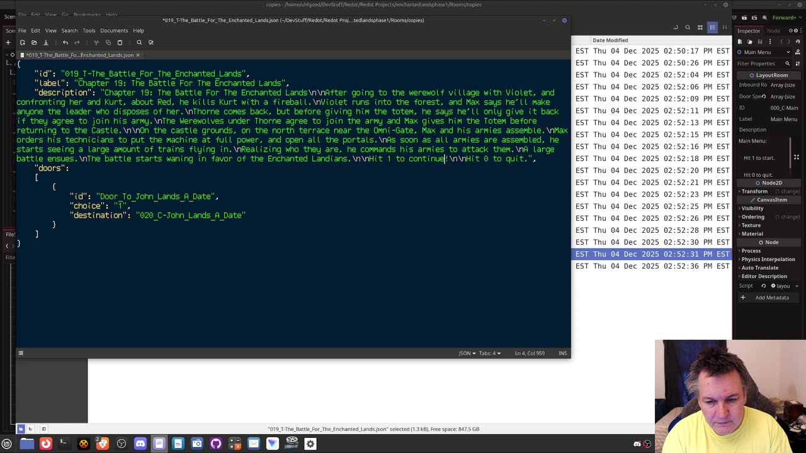Screen dimensions: 806x453
Task: Save the JSON file using the toolbar icon
Action: (x=45, y=42)
